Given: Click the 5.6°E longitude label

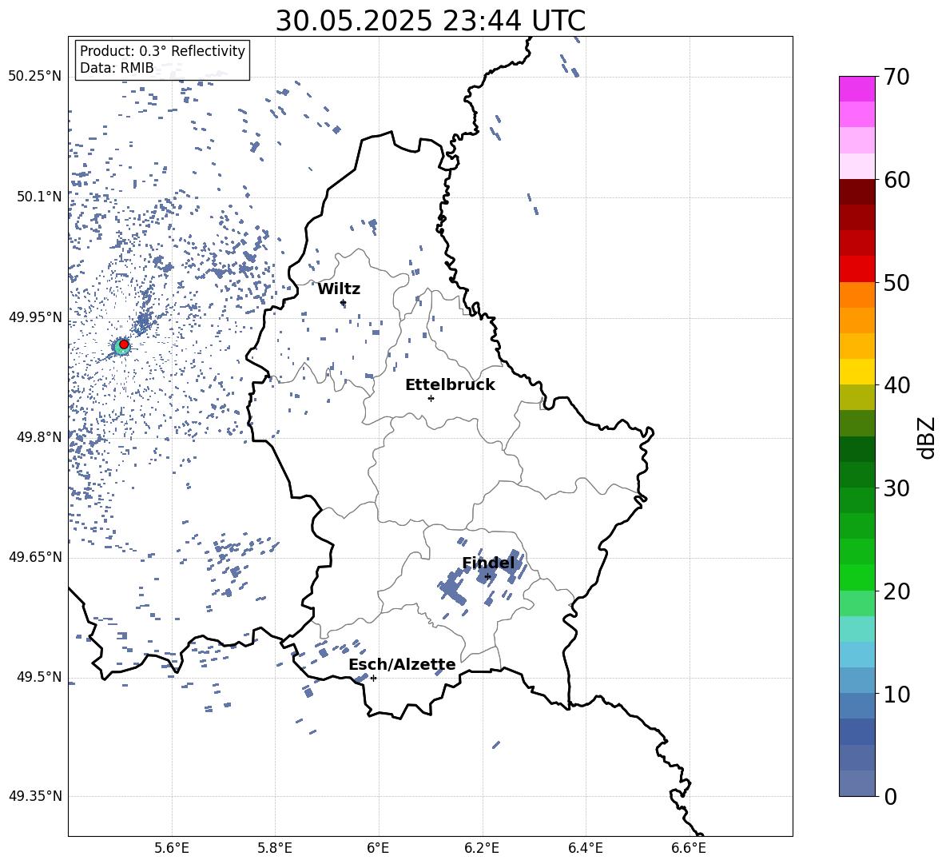Looking at the screenshot, I should (172, 848).
